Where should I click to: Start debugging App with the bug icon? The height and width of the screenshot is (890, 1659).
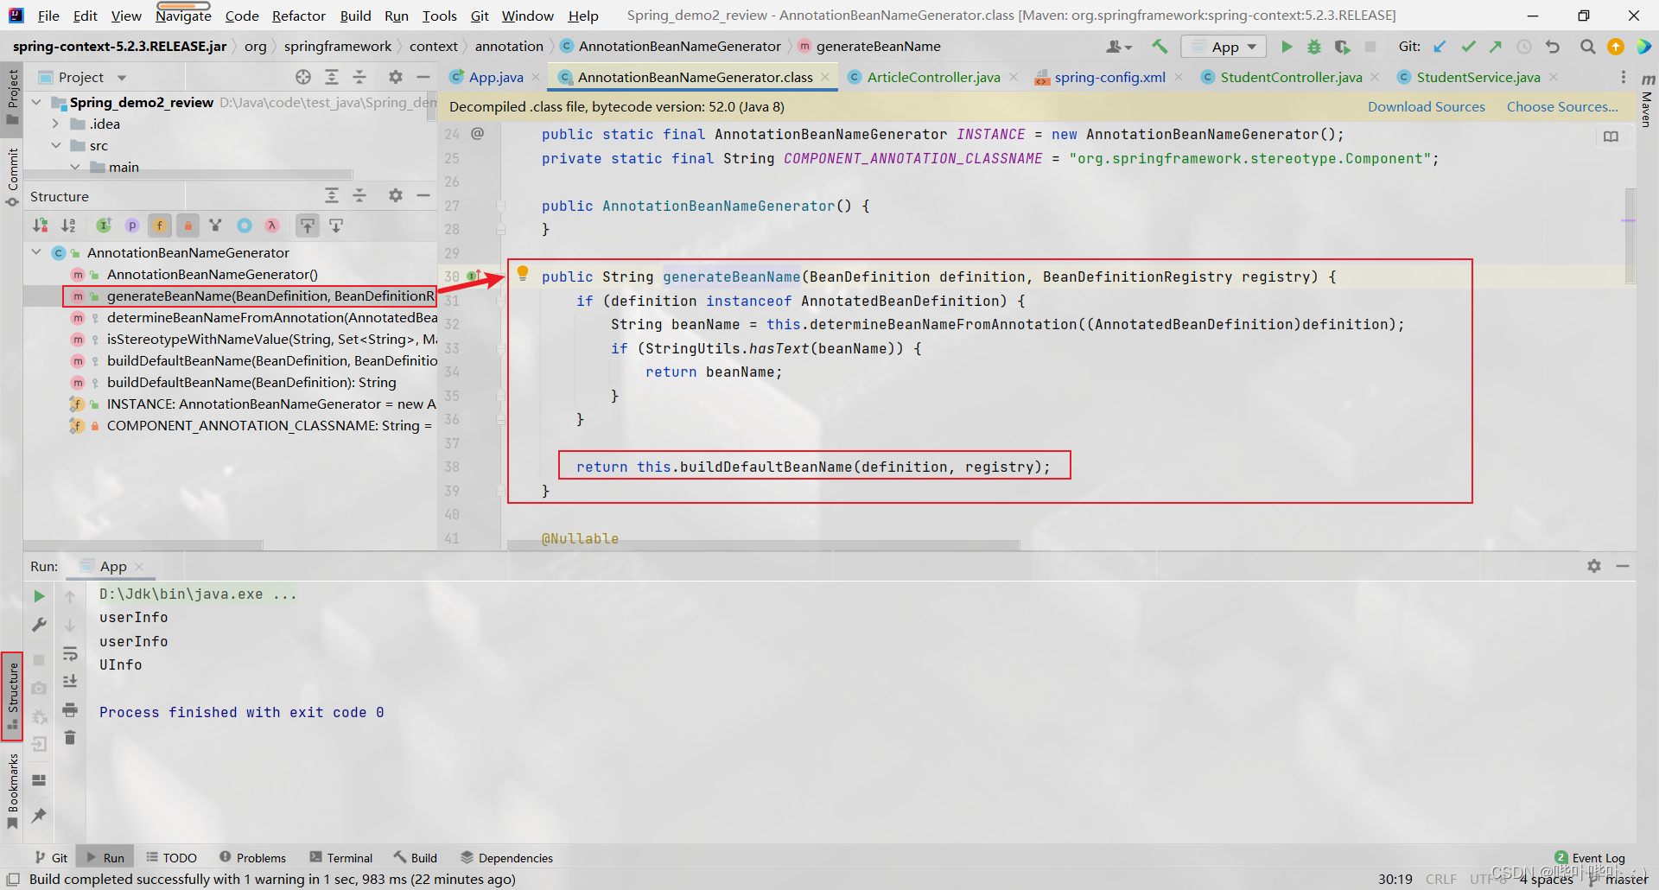click(1314, 47)
